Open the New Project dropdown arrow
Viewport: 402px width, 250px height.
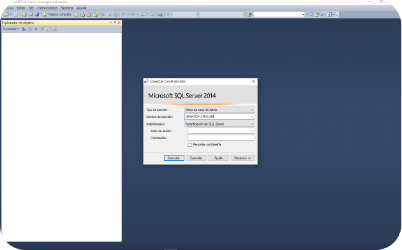pyautogui.click(x=11, y=14)
